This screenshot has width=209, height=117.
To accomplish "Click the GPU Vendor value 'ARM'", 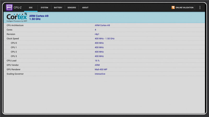I will [97, 65].
